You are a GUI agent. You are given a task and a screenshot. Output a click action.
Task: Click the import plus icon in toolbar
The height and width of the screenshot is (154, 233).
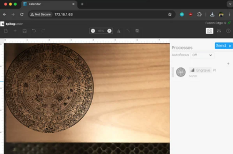[15, 31]
